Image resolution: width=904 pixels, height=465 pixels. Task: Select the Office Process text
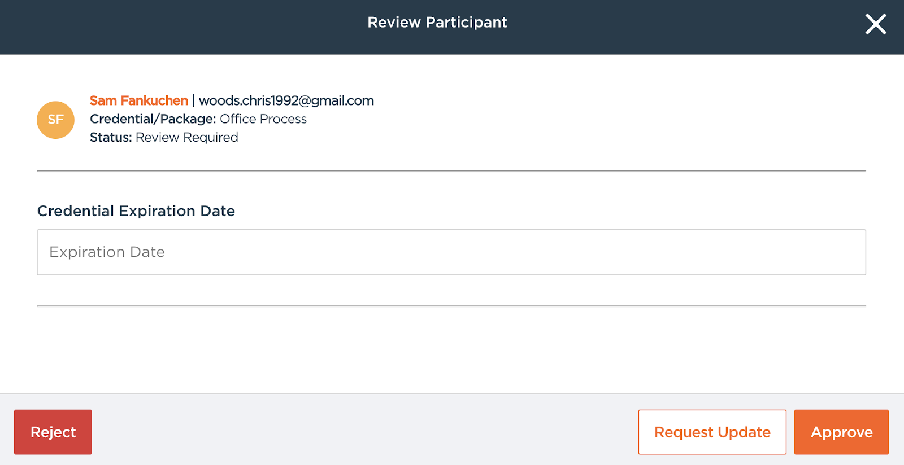263,119
